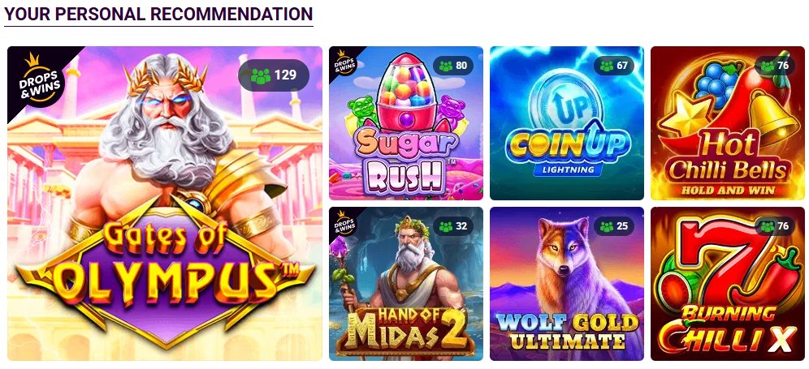Click the 76 players badge on Hot Chilli Bells
Screen dimensions: 809x369
point(775,66)
